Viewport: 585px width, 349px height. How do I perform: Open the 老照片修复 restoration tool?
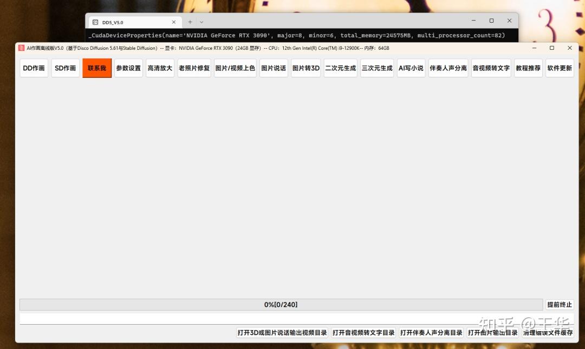(193, 68)
